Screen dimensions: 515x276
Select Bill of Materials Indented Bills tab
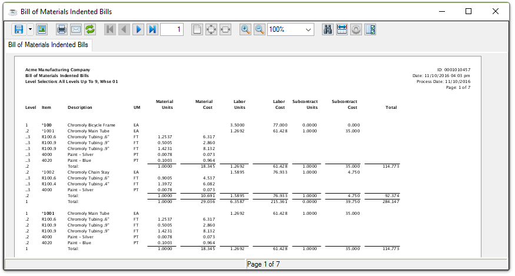coord(48,45)
